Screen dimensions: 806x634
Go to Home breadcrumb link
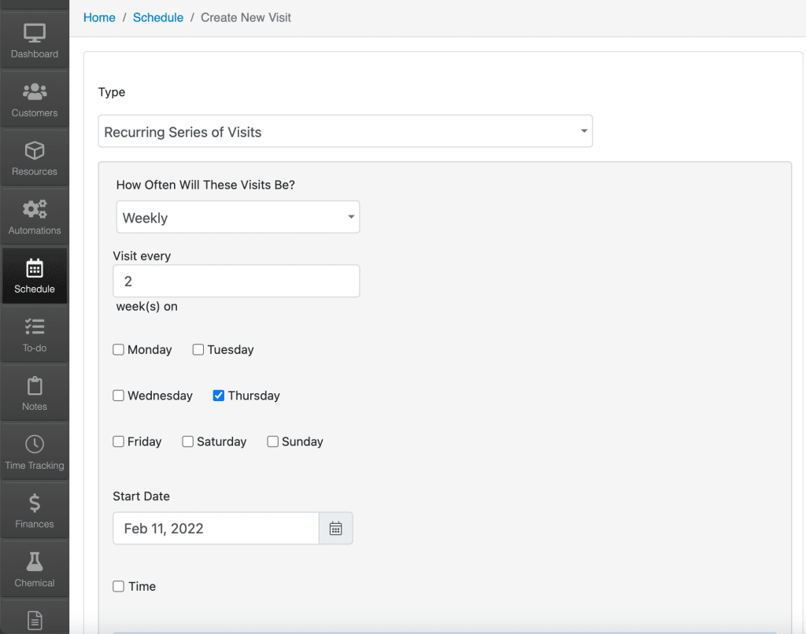[x=99, y=17]
